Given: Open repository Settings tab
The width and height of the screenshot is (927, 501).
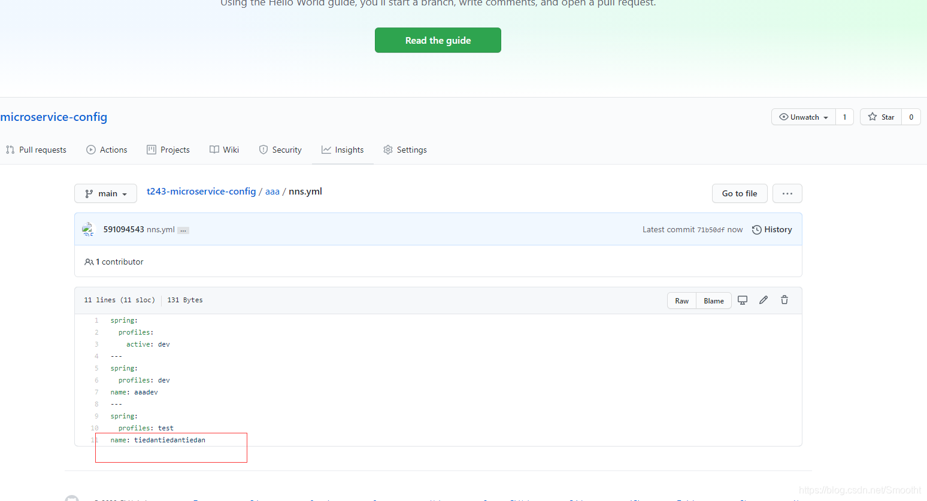Looking at the screenshot, I should click(x=405, y=150).
